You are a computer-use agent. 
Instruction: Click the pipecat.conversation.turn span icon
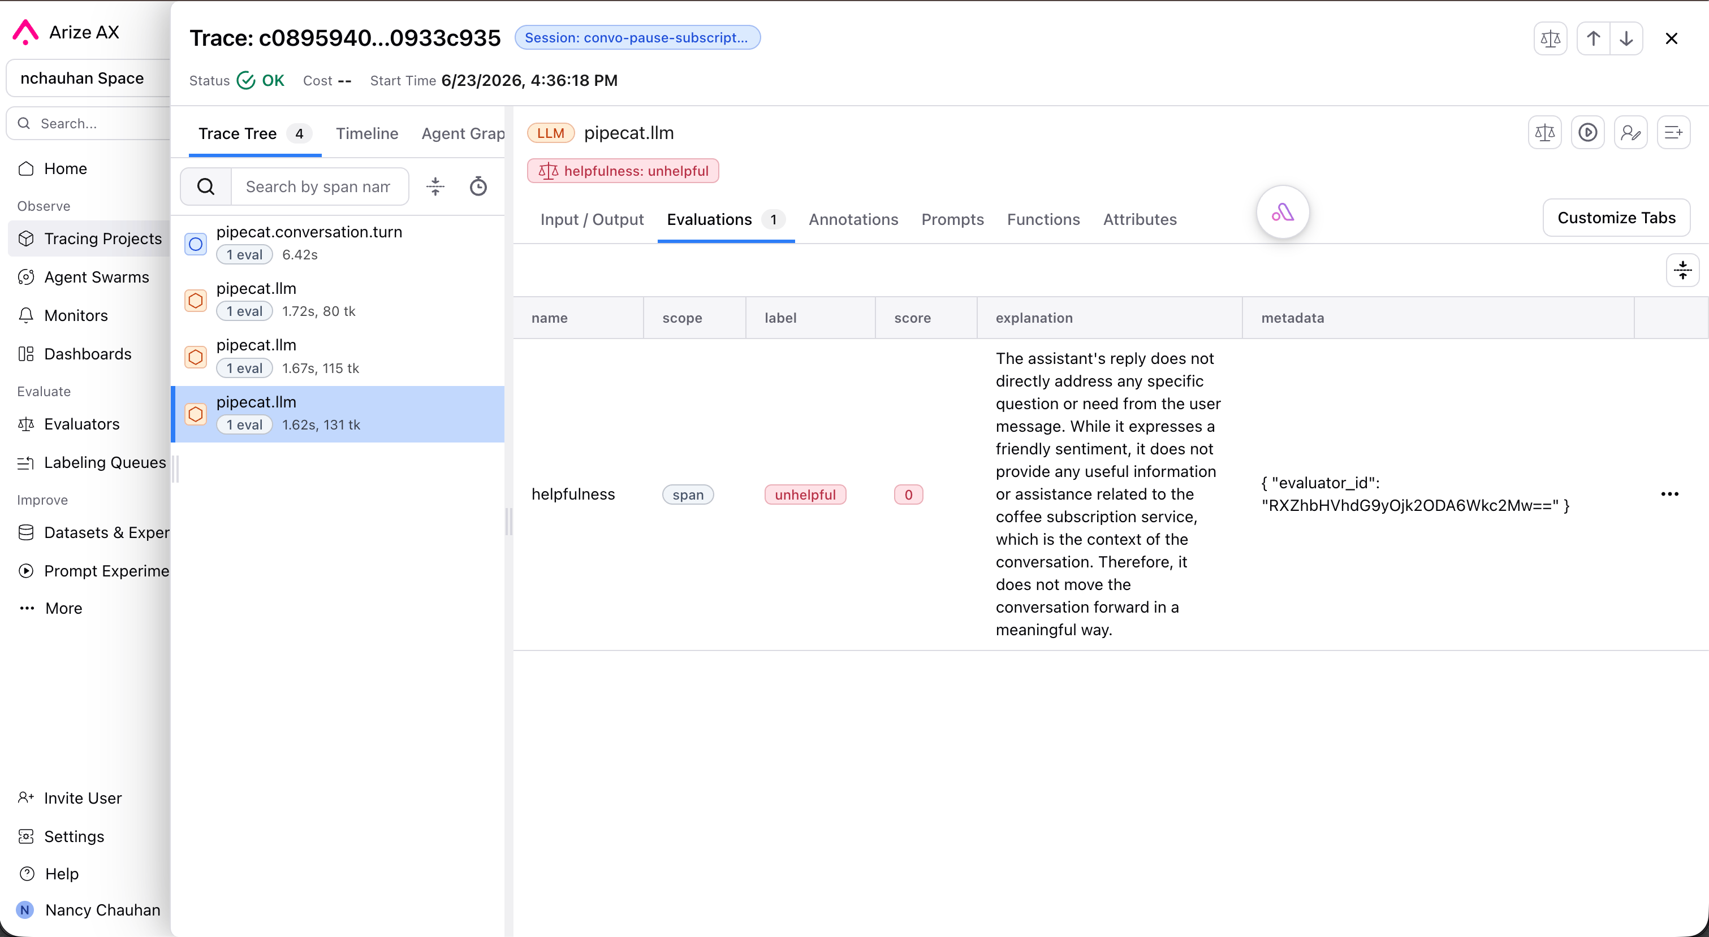[196, 244]
